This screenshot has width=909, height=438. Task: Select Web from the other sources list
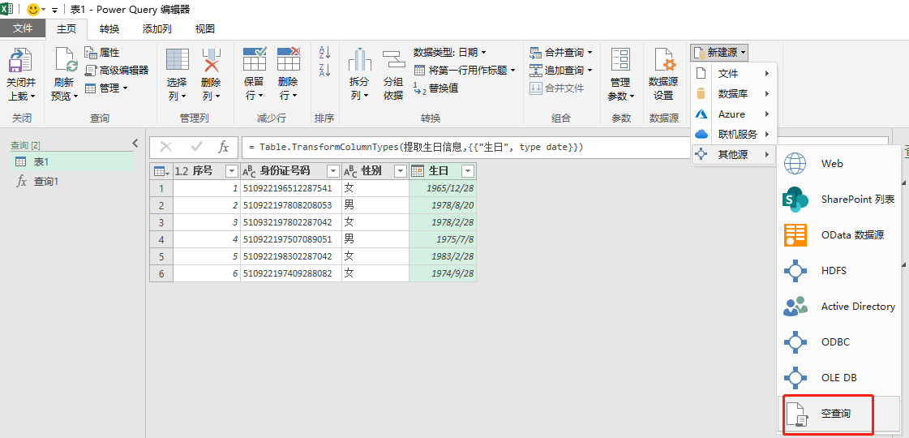point(840,164)
